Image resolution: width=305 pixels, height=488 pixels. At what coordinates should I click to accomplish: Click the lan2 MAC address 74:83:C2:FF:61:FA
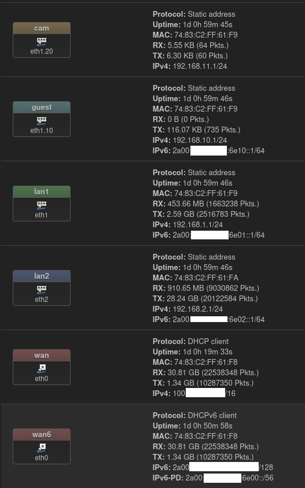coord(206,278)
